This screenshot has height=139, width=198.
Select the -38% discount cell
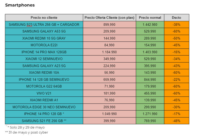tap(177, 24)
